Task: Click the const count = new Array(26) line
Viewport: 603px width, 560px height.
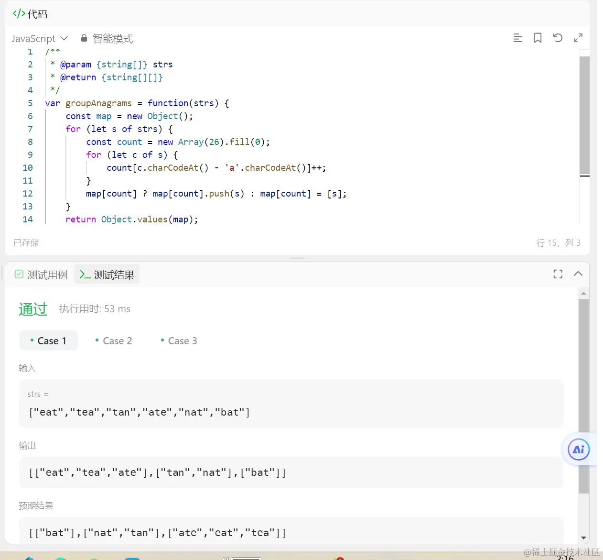Action: pos(178,142)
